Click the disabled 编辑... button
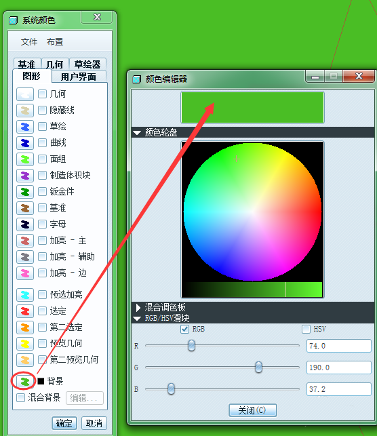This screenshot has width=377, height=436. (x=85, y=398)
